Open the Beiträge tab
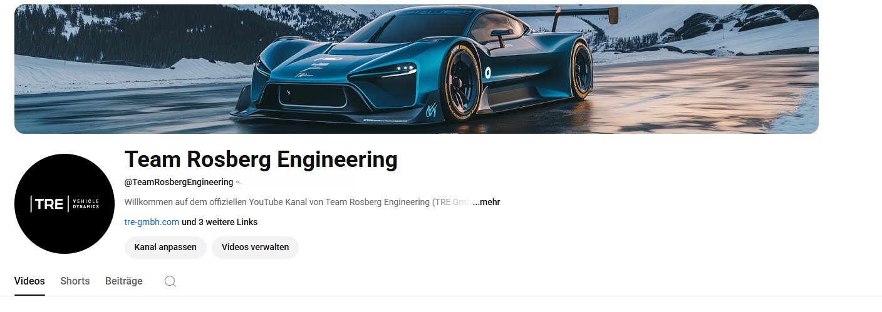The image size is (882, 312). 124,281
